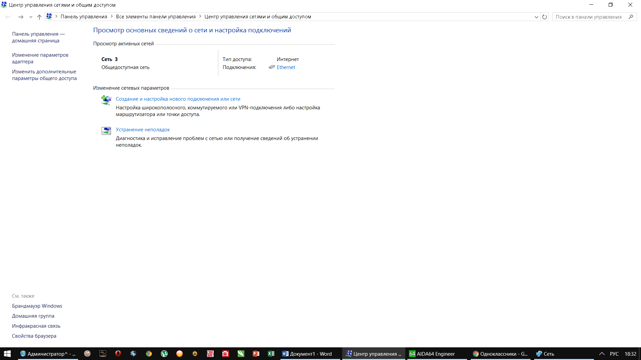
Task: Open Создание и настройка нового подключения link
Action: 178,99
